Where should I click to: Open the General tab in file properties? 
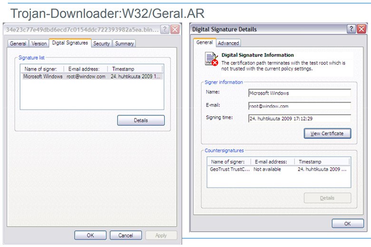coord(18,44)
